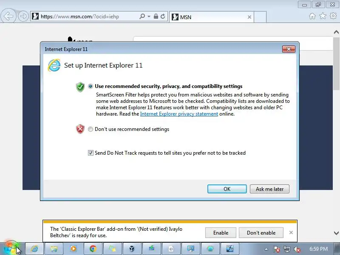340x255 pixels.
Task: Open the address bar autocomplete dropdown arrow
Action: coord(149,17)
